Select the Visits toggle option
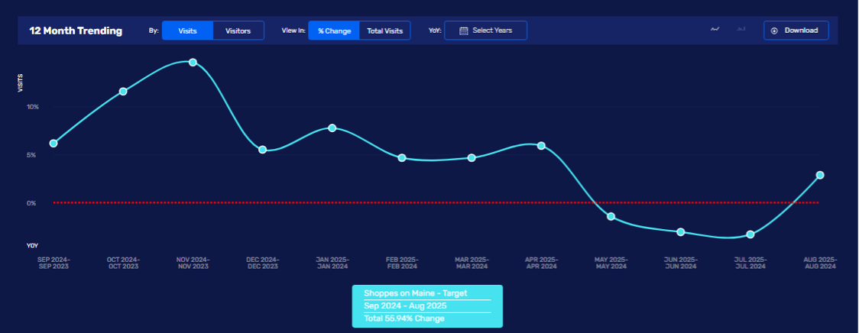 [x=187, y=31]
